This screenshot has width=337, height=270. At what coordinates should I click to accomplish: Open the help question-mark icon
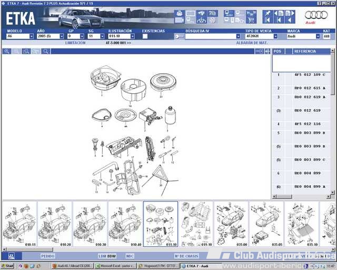point(212,13)
